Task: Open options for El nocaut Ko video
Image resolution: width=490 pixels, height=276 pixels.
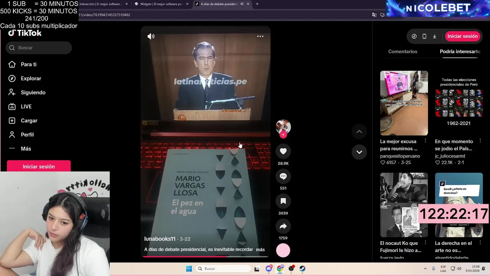Action: point(425,243)
